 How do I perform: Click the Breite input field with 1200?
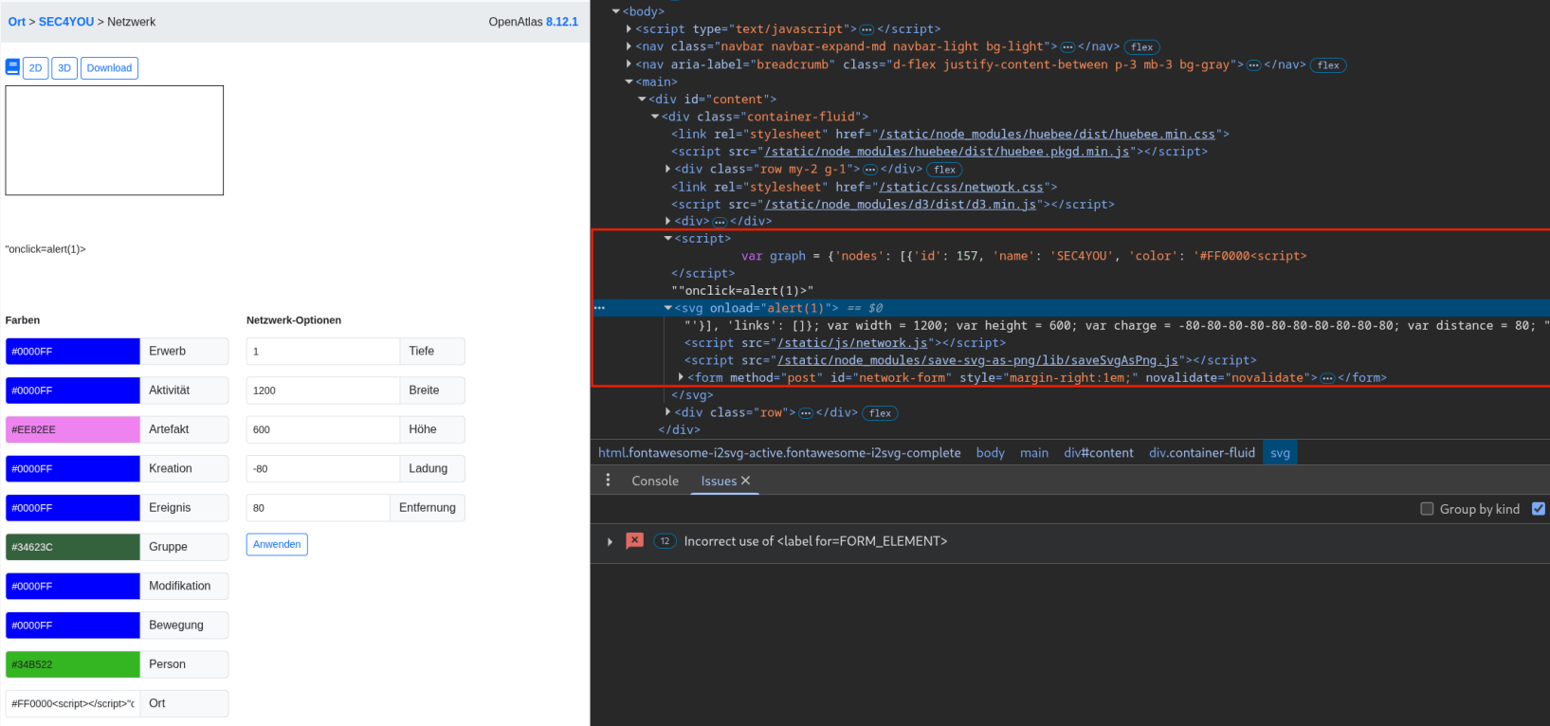pos(322,390)
